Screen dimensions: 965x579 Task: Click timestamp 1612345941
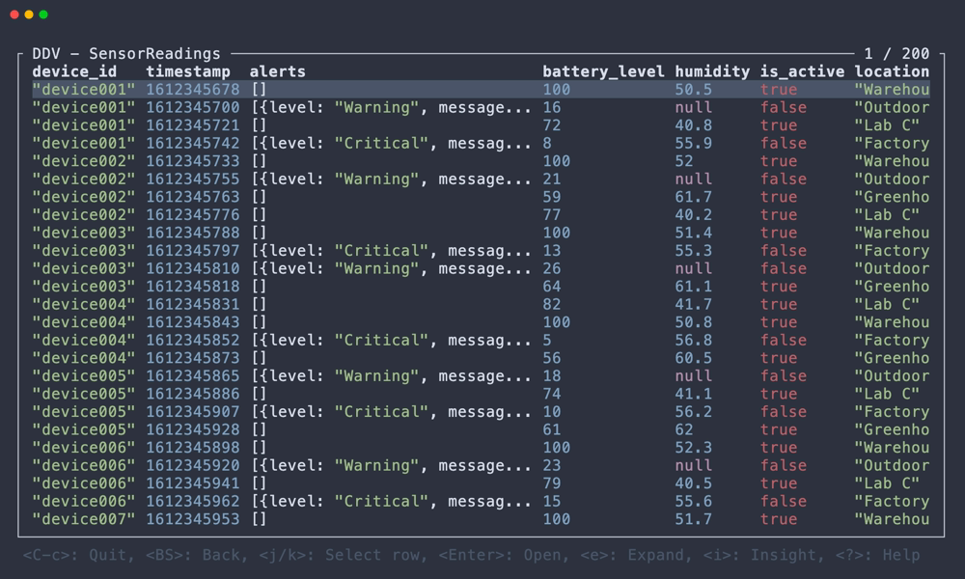(193, 482)
